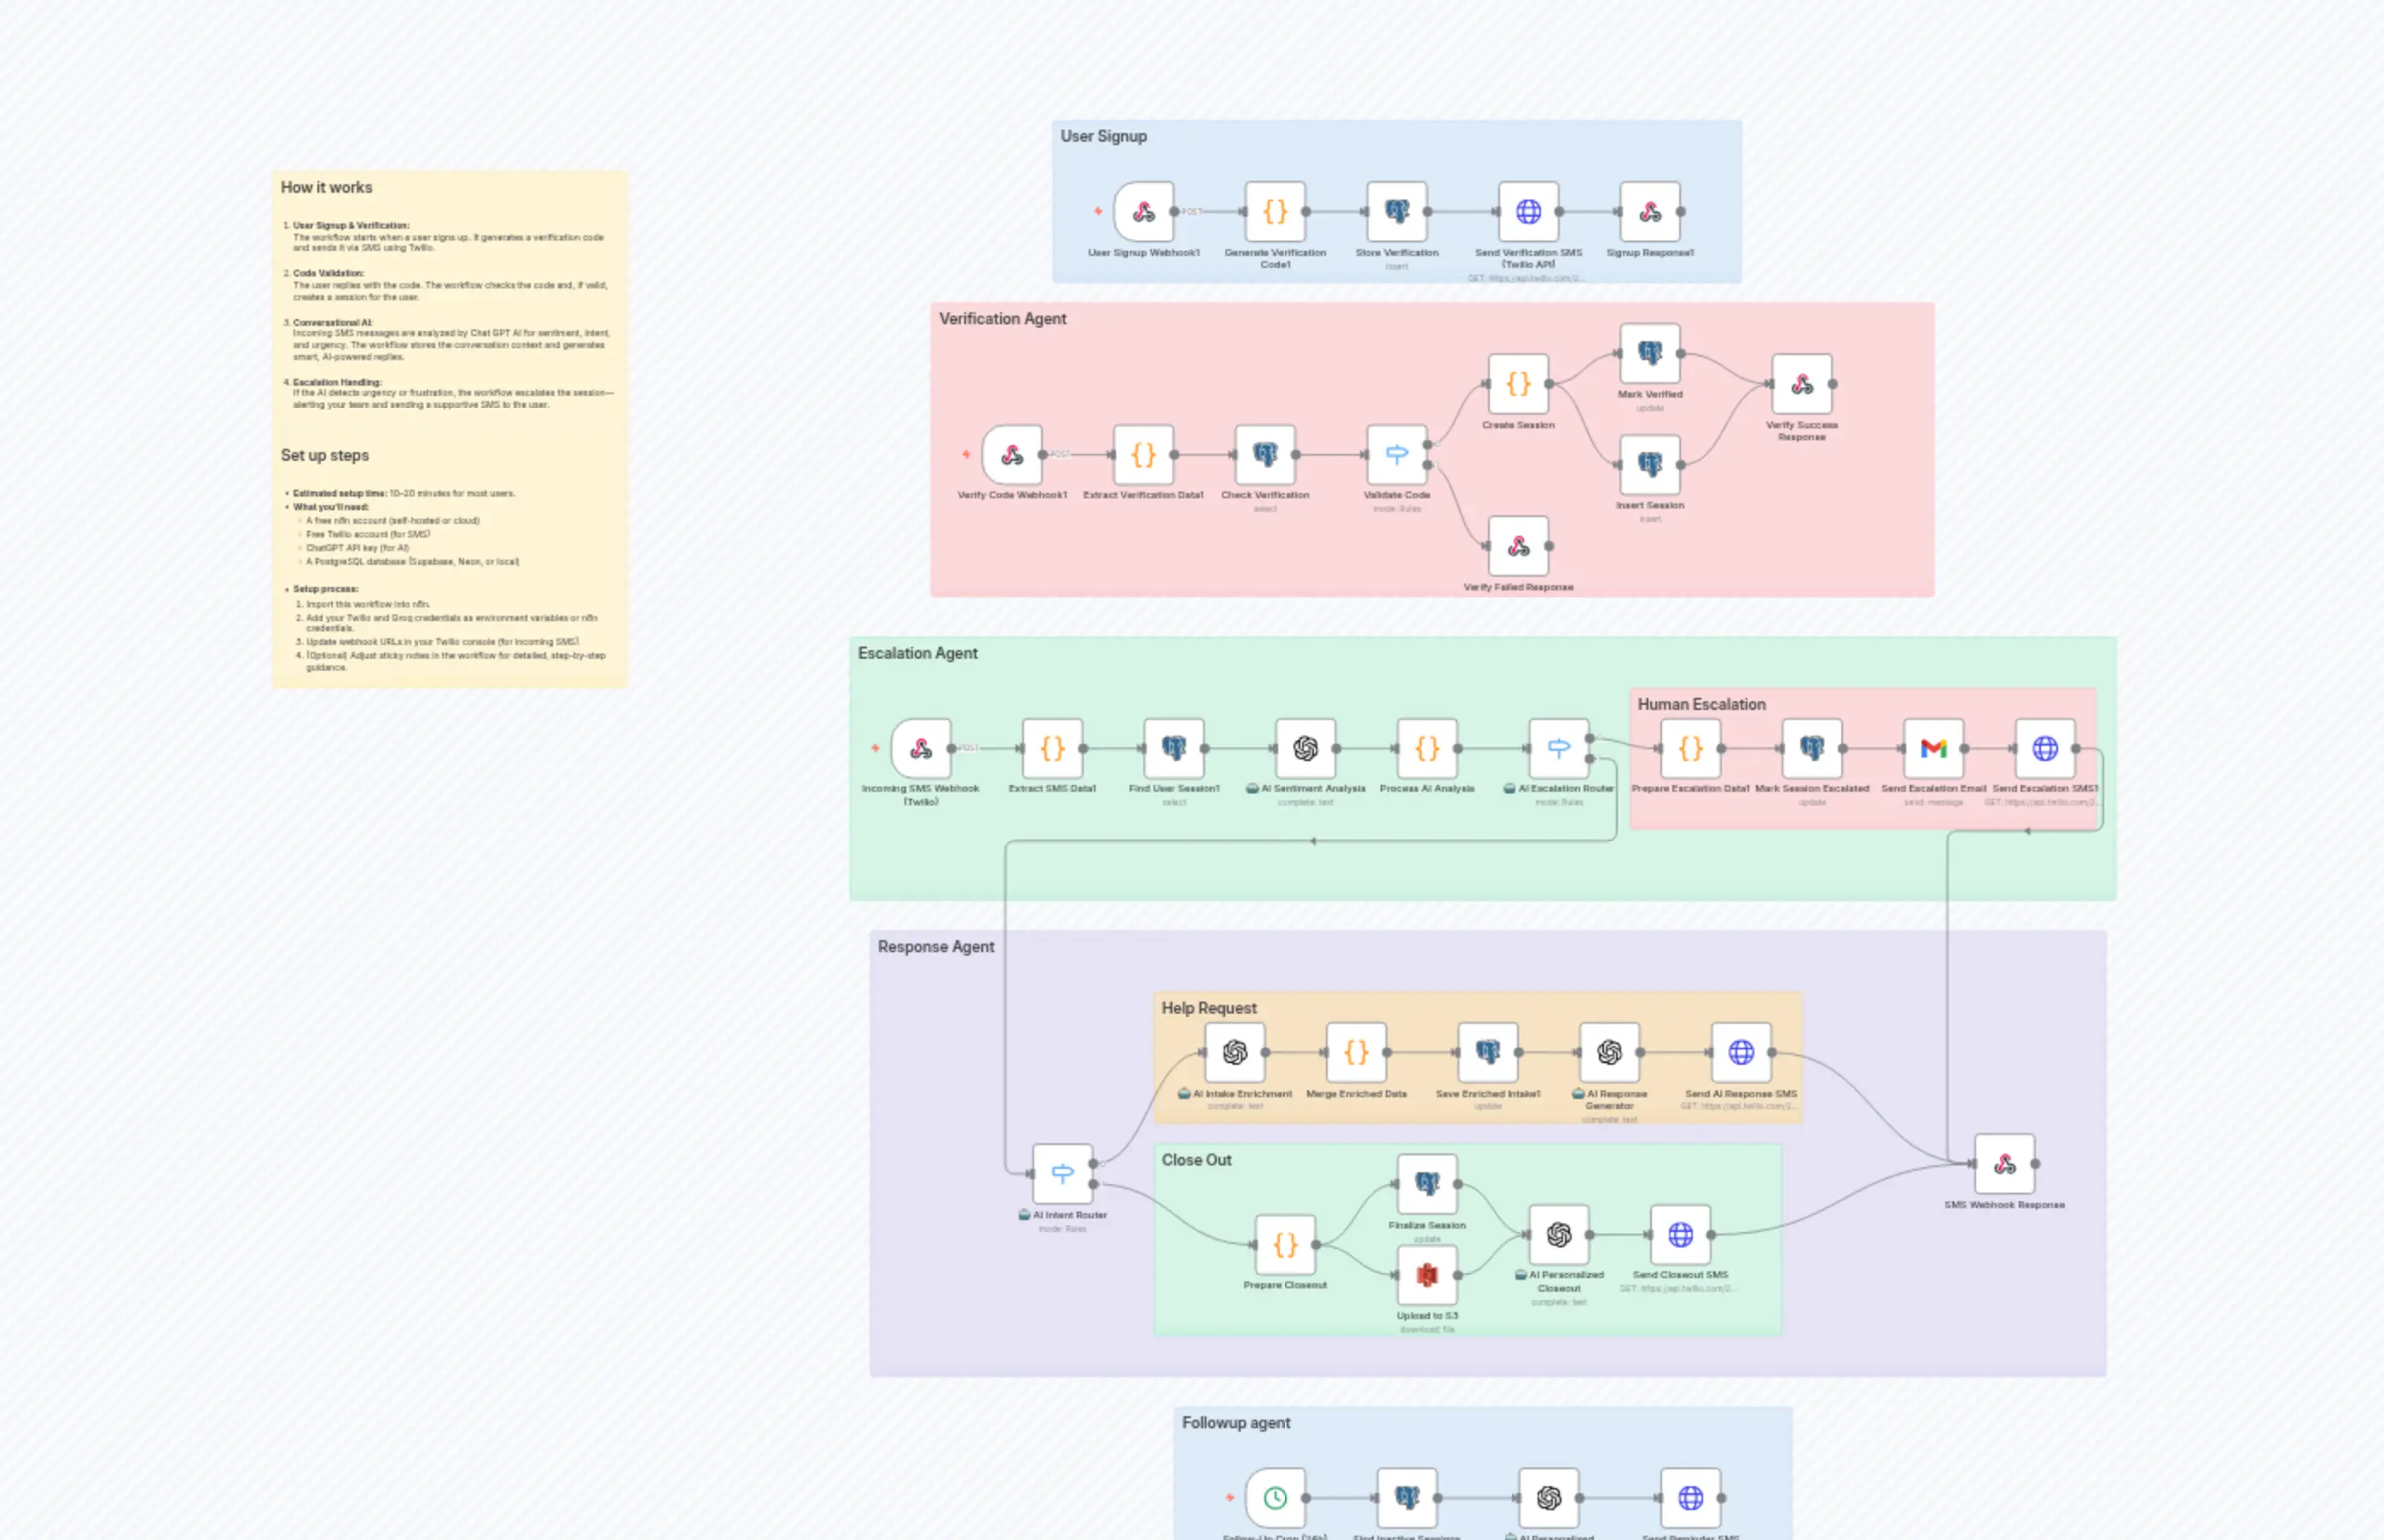Open the Mark Verified Postgres node
2384x1540 pixels.
coord(1649,353)
